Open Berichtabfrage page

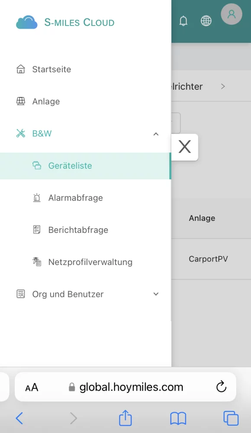tap(86, 230)
